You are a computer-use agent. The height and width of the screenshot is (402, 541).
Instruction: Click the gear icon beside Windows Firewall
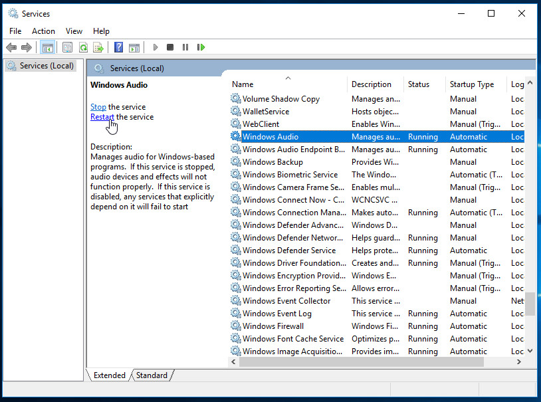coord(236,326)
